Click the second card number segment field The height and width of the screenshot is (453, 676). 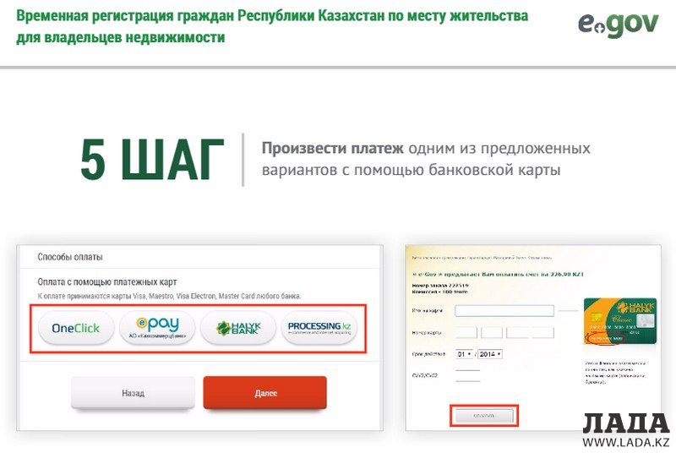tap(492, 332)
